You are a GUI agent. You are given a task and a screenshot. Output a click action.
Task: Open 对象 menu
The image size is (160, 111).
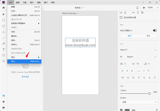click(25, 2)
